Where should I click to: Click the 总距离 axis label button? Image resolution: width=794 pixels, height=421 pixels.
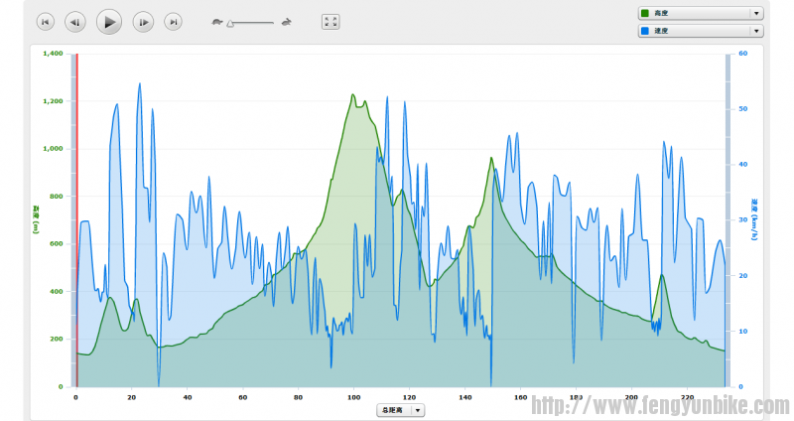click(394, 409)
